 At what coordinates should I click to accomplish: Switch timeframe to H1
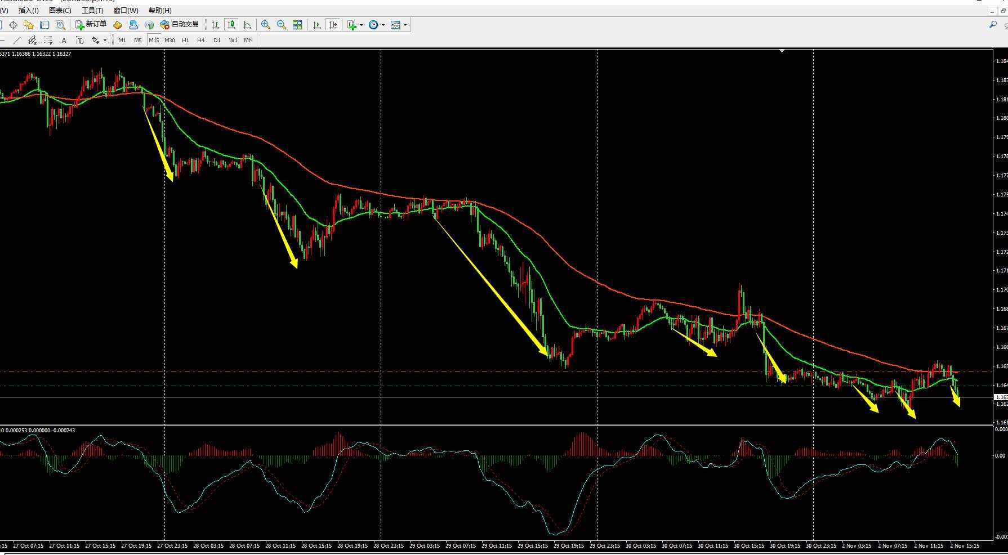tap(185, 40)
